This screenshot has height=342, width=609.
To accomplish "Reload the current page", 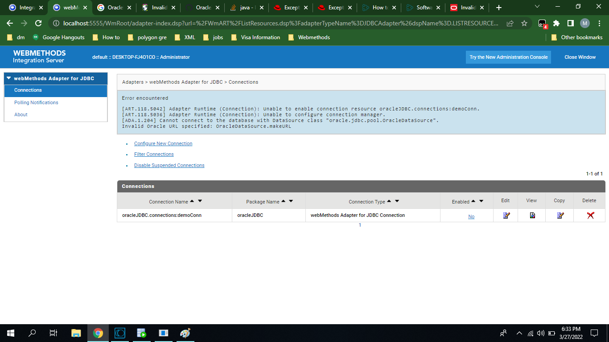I will pos(38,23).
